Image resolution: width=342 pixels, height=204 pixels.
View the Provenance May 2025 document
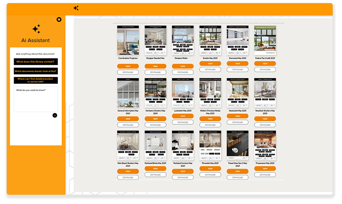265,168
